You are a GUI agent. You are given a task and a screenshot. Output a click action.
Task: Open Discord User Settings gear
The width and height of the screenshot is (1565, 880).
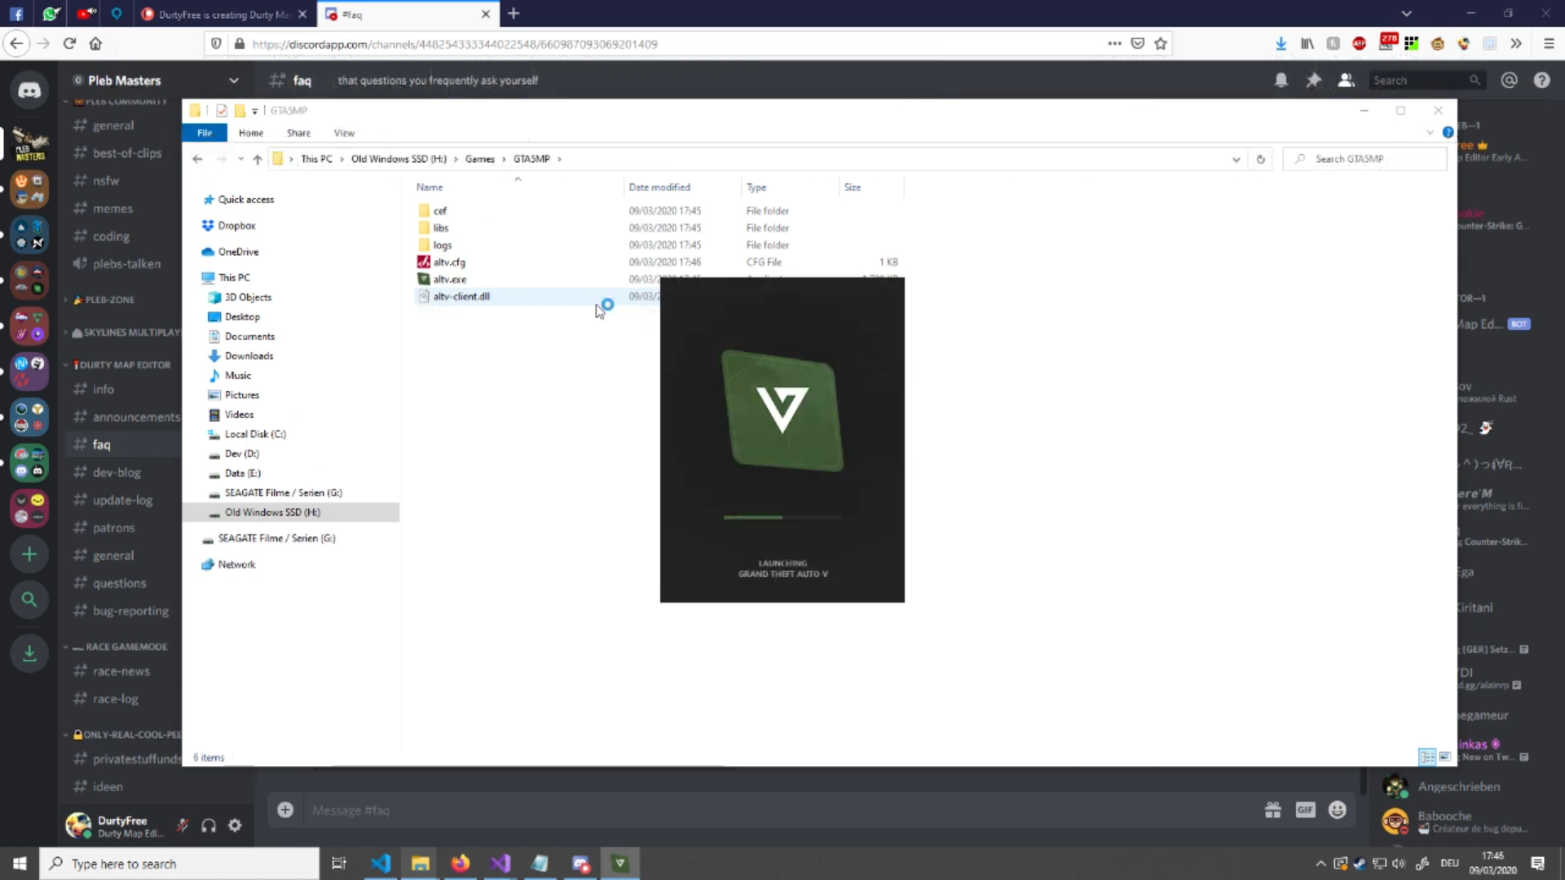tap(235, 825)
